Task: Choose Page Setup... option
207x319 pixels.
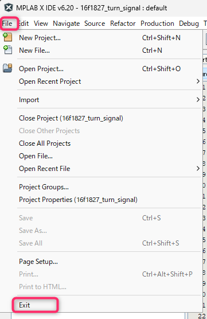Action: (38, 262)
